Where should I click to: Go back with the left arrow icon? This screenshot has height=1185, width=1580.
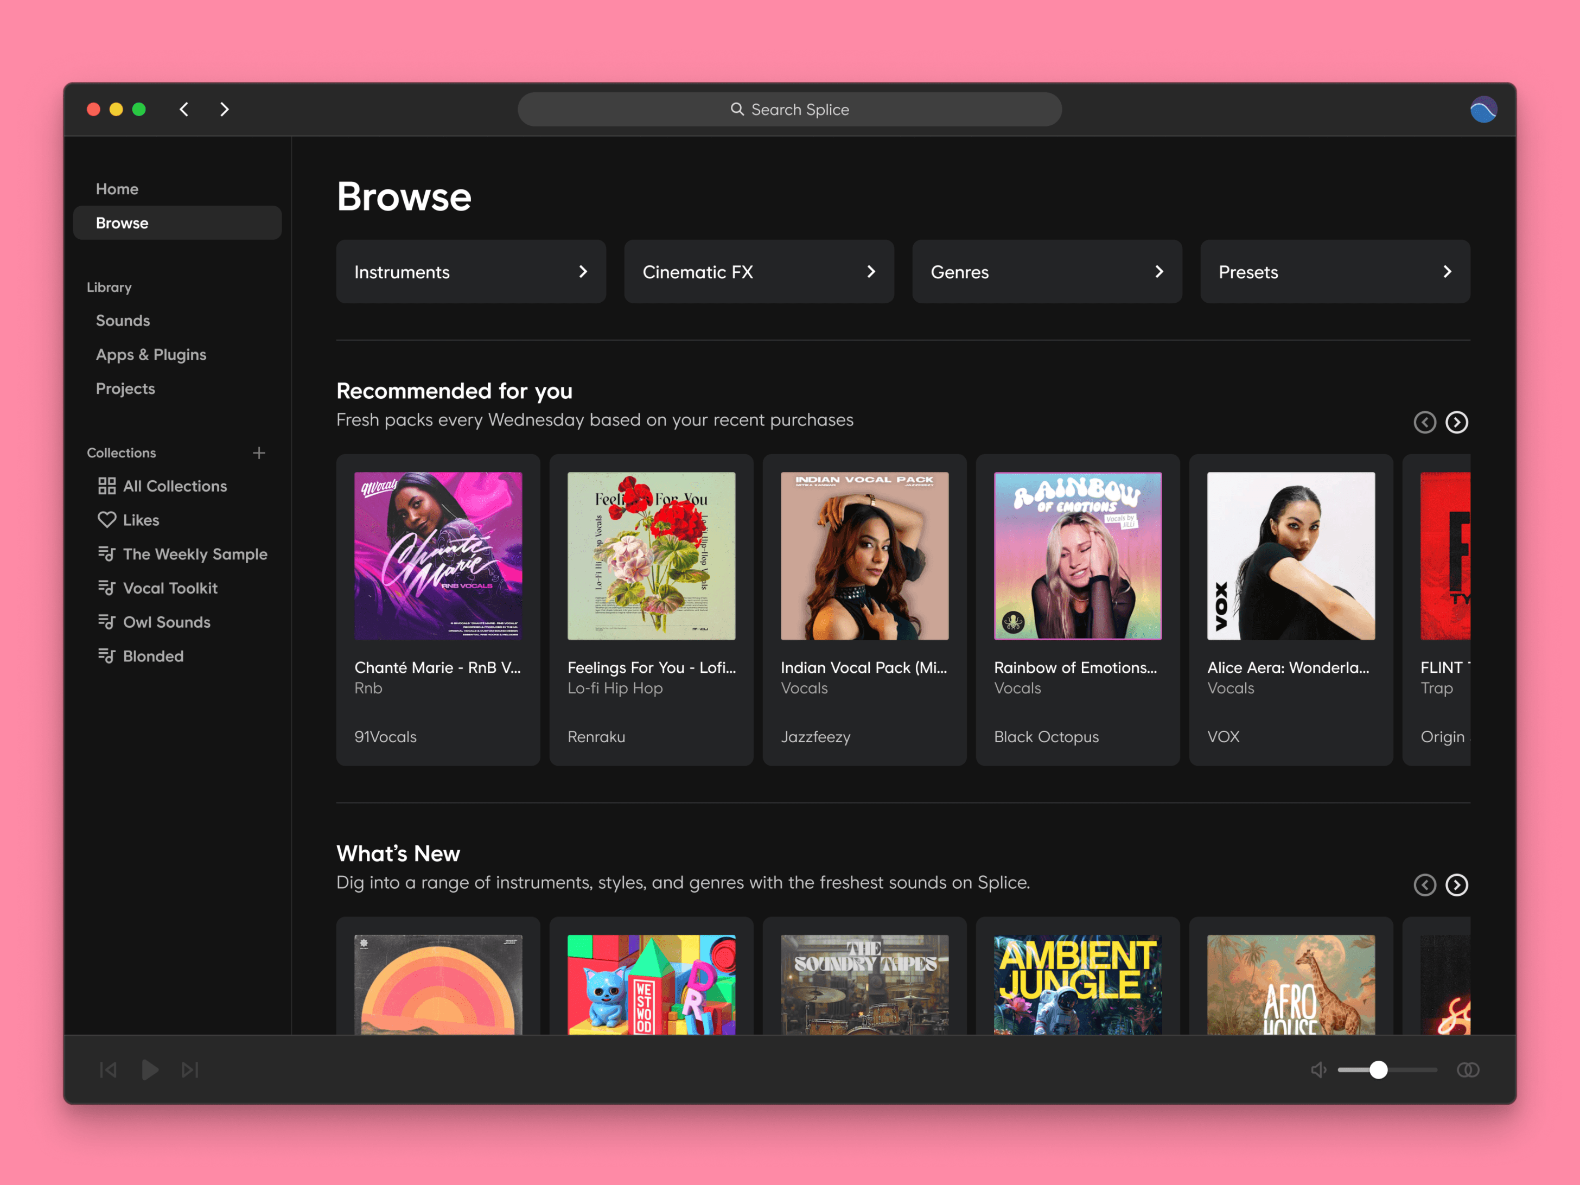184,109
